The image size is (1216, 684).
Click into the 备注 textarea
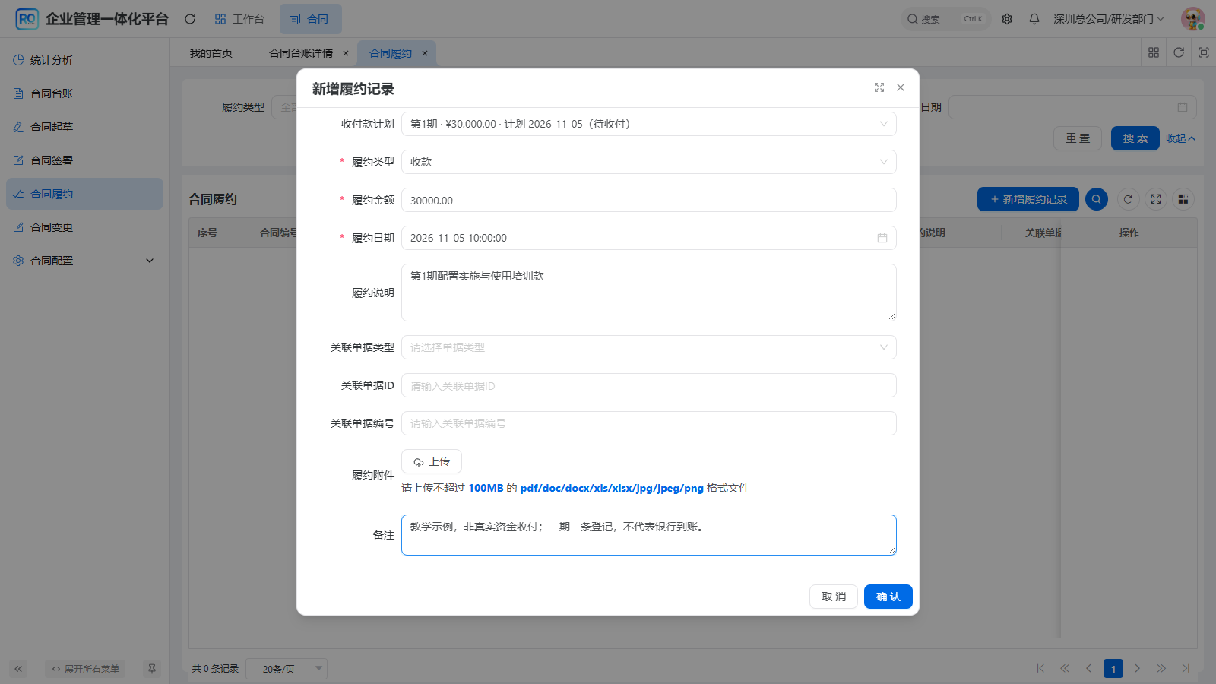pyautogui.click(x=648, y=535)
